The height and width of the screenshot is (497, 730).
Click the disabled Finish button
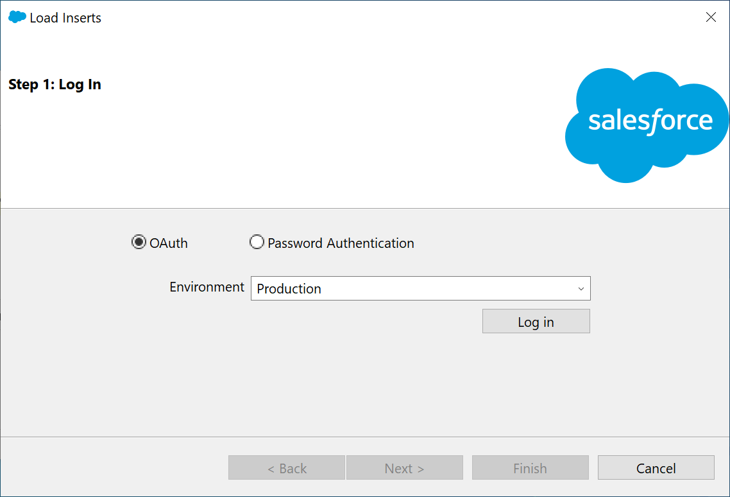[530, 468]
